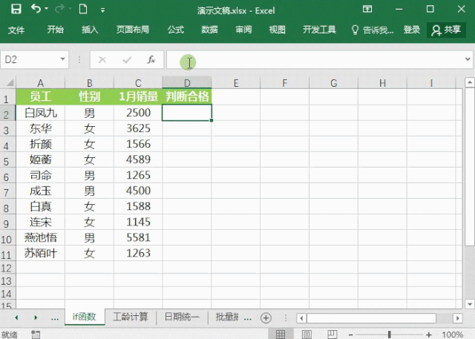Open Insert Function fx dialog
Screen dimensions: 475x339
(151, 59)
